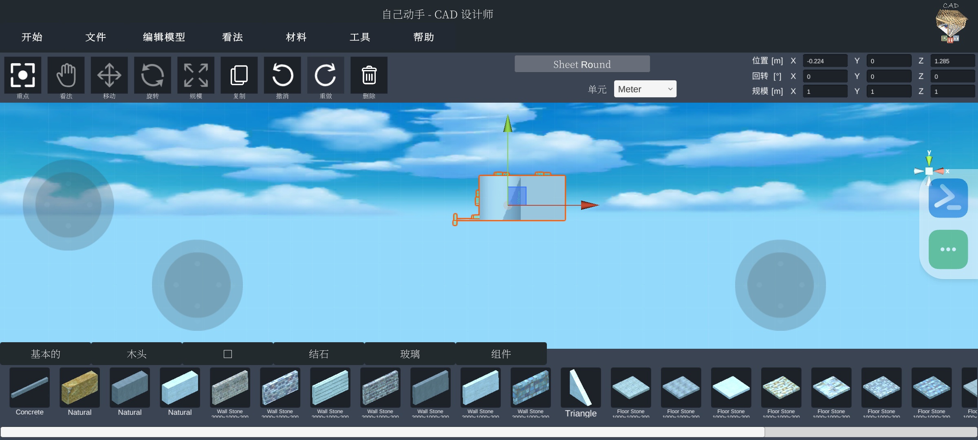Click the 重点 focus tool icon
This screenshot has width=978, height=440.
pos(23,75)
